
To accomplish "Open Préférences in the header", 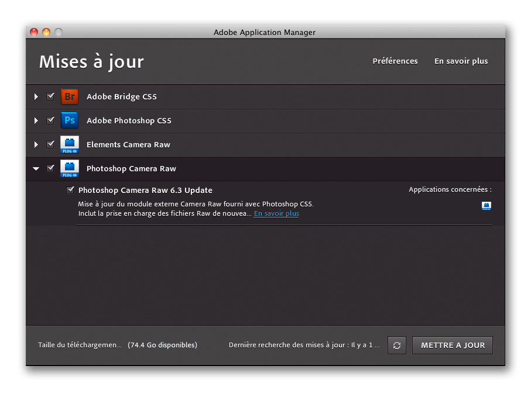I will point(395,61).
